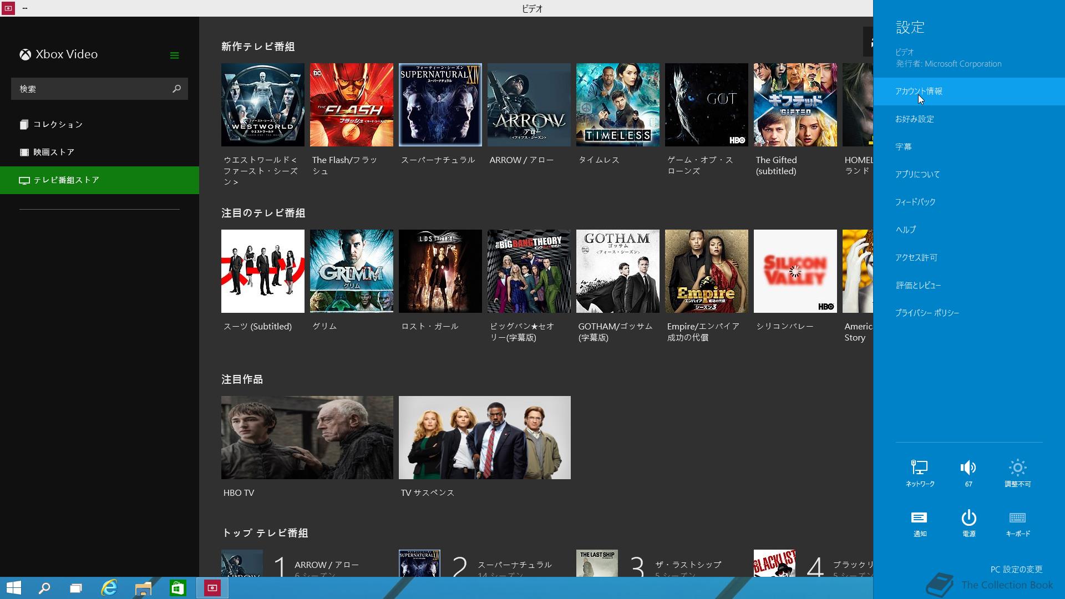The image size is (1065, 599).
Task: Open the Lost Girl poster thumbnail
Action: [x=440, y=271]
